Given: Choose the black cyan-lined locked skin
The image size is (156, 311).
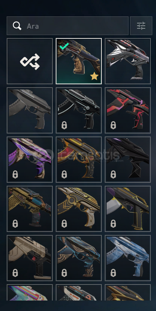Looking at the screenshot, I should tap(79, 110).
